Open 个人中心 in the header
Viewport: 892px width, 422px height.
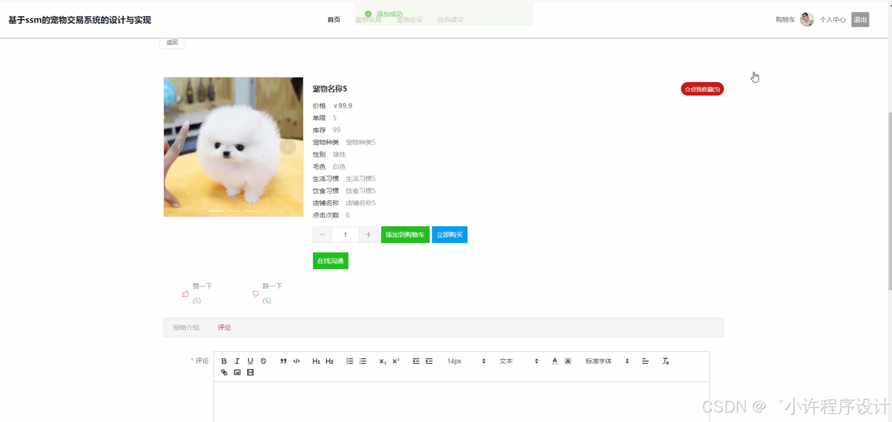tap(833, 20)
